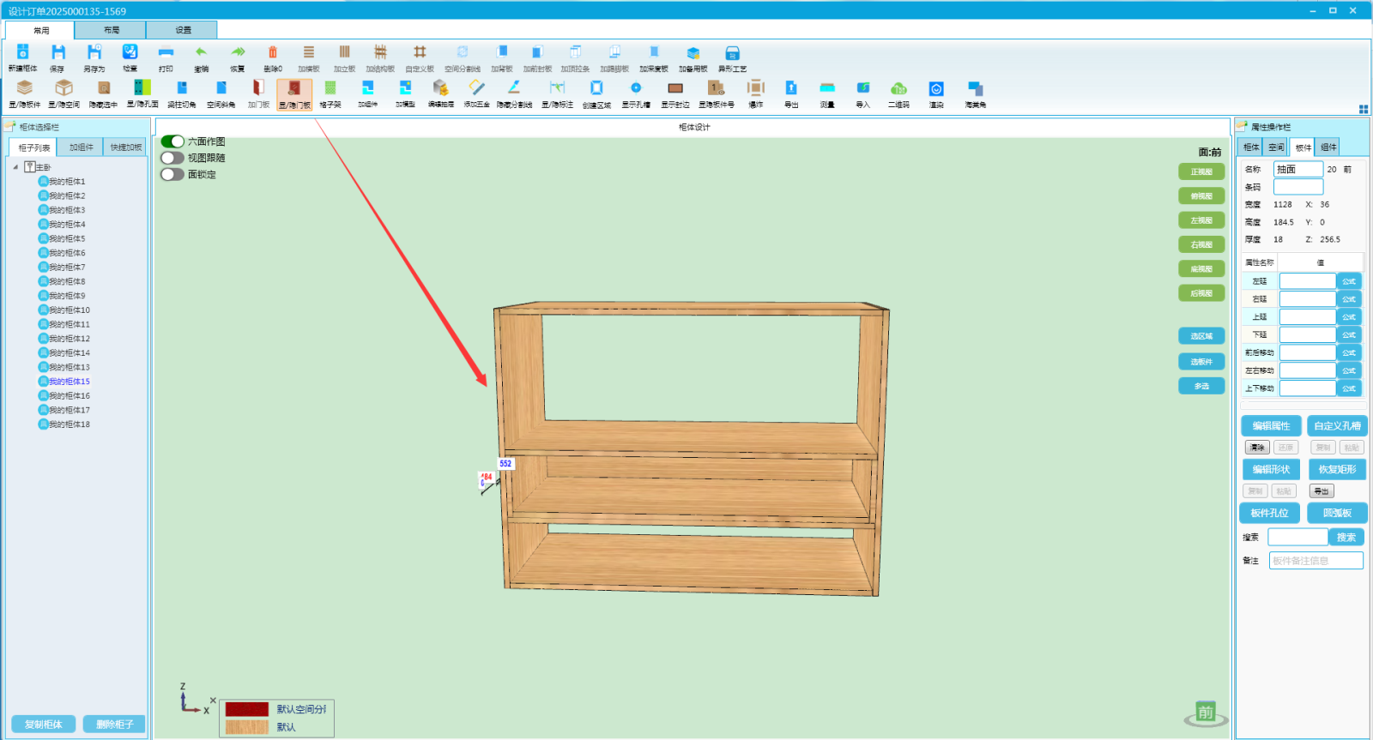Open the 加组件 tab in cabinet panel
The width and height of the screenshot is (1373, 740).
82,147
